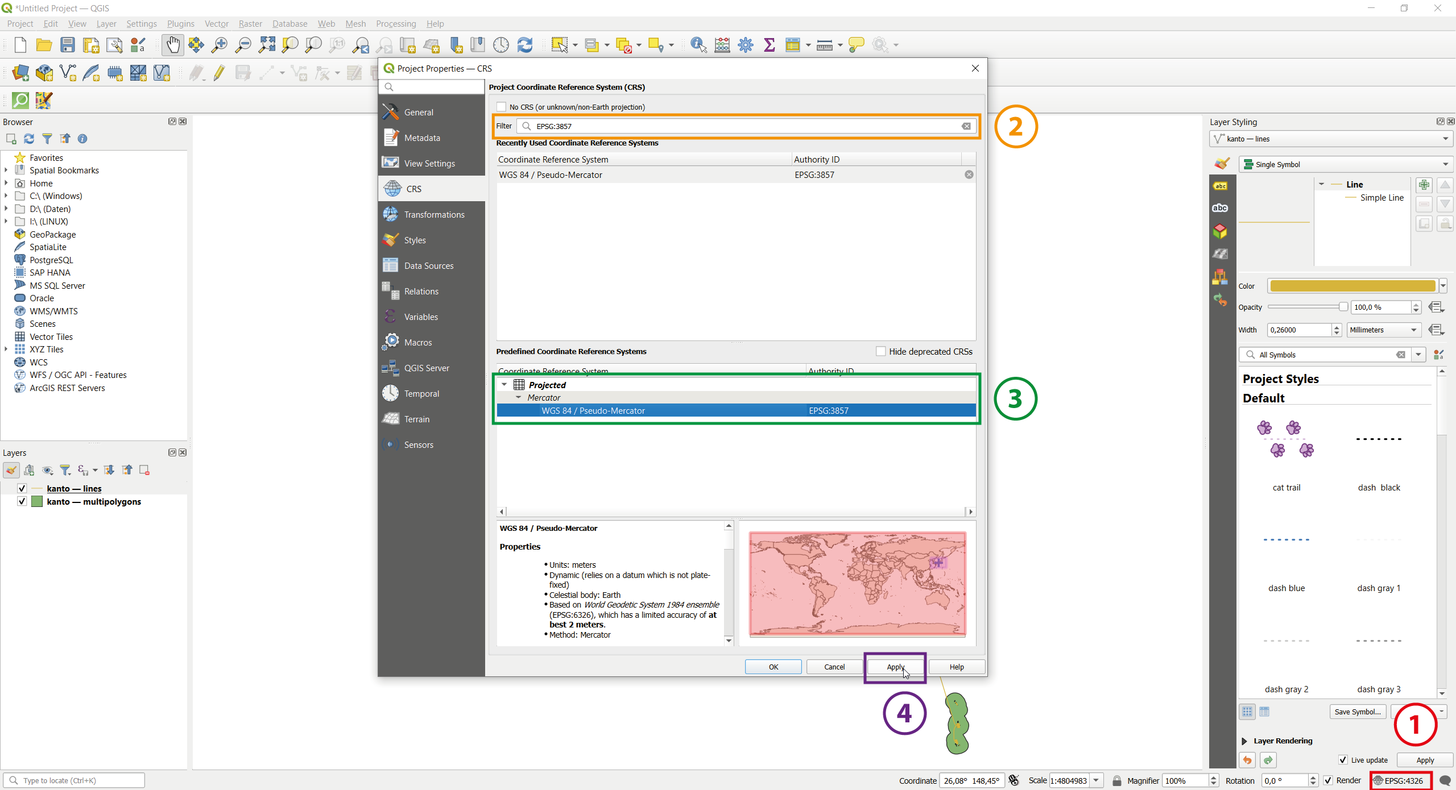The image size is (1456, 790).
Task: Open the Identify Features tool
Action: coord(698,45)
